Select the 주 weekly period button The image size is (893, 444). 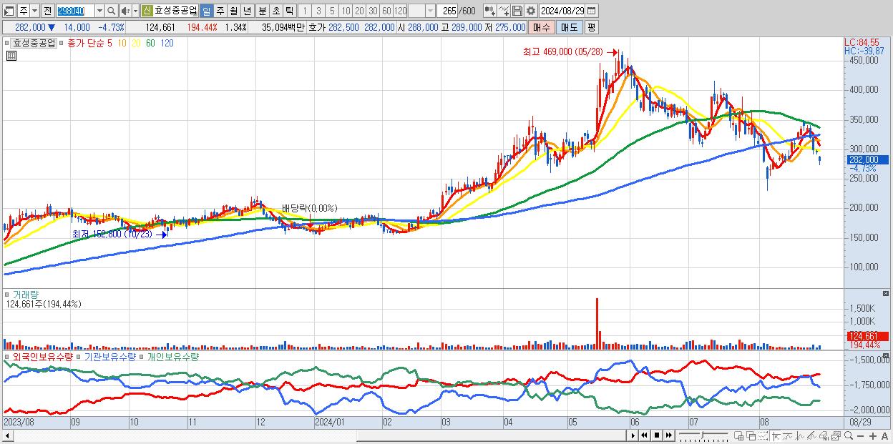pyautogui.click(x=220, y=11)
